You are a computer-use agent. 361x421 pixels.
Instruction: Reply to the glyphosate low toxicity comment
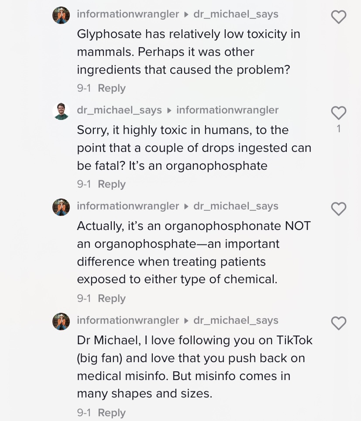112,88
